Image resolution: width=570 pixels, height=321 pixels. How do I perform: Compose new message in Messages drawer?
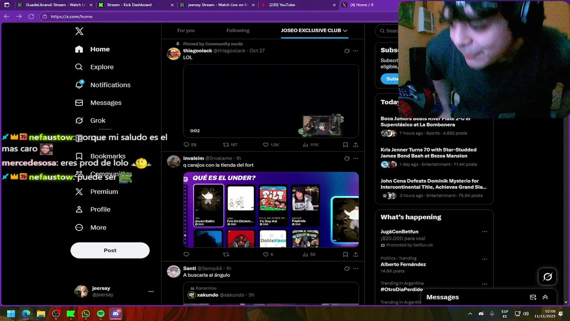click(x=533, y=297)
